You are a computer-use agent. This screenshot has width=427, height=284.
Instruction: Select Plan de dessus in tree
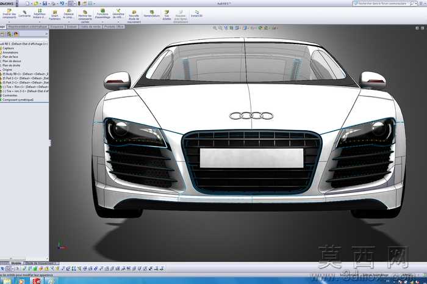(x=12, y=61)
